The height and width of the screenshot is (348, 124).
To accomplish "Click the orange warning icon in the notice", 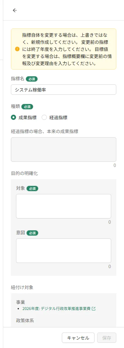I will (x=17, y=49).
